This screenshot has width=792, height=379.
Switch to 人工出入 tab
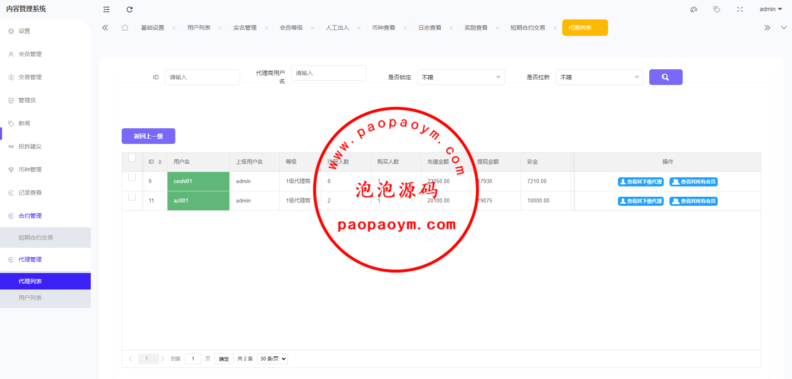(x=337, y=28)
